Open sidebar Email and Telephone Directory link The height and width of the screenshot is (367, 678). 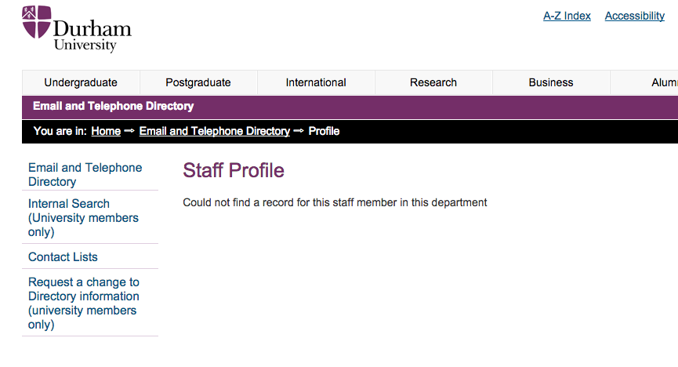click(85, 174)
